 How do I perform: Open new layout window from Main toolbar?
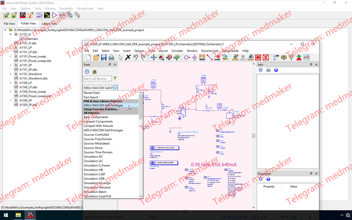[x=47, y=15]
